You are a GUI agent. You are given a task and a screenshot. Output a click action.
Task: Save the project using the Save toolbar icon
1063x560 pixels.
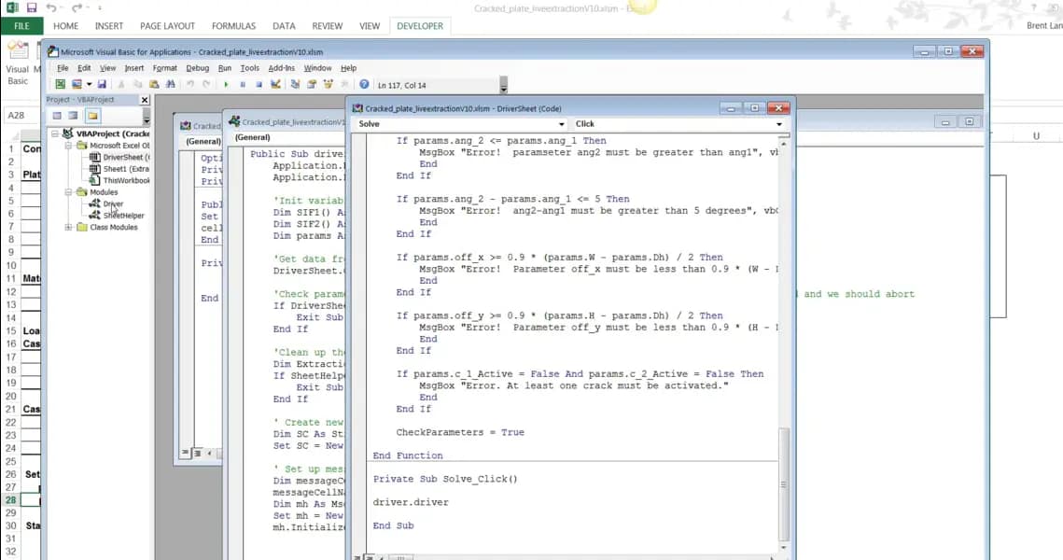102,84
